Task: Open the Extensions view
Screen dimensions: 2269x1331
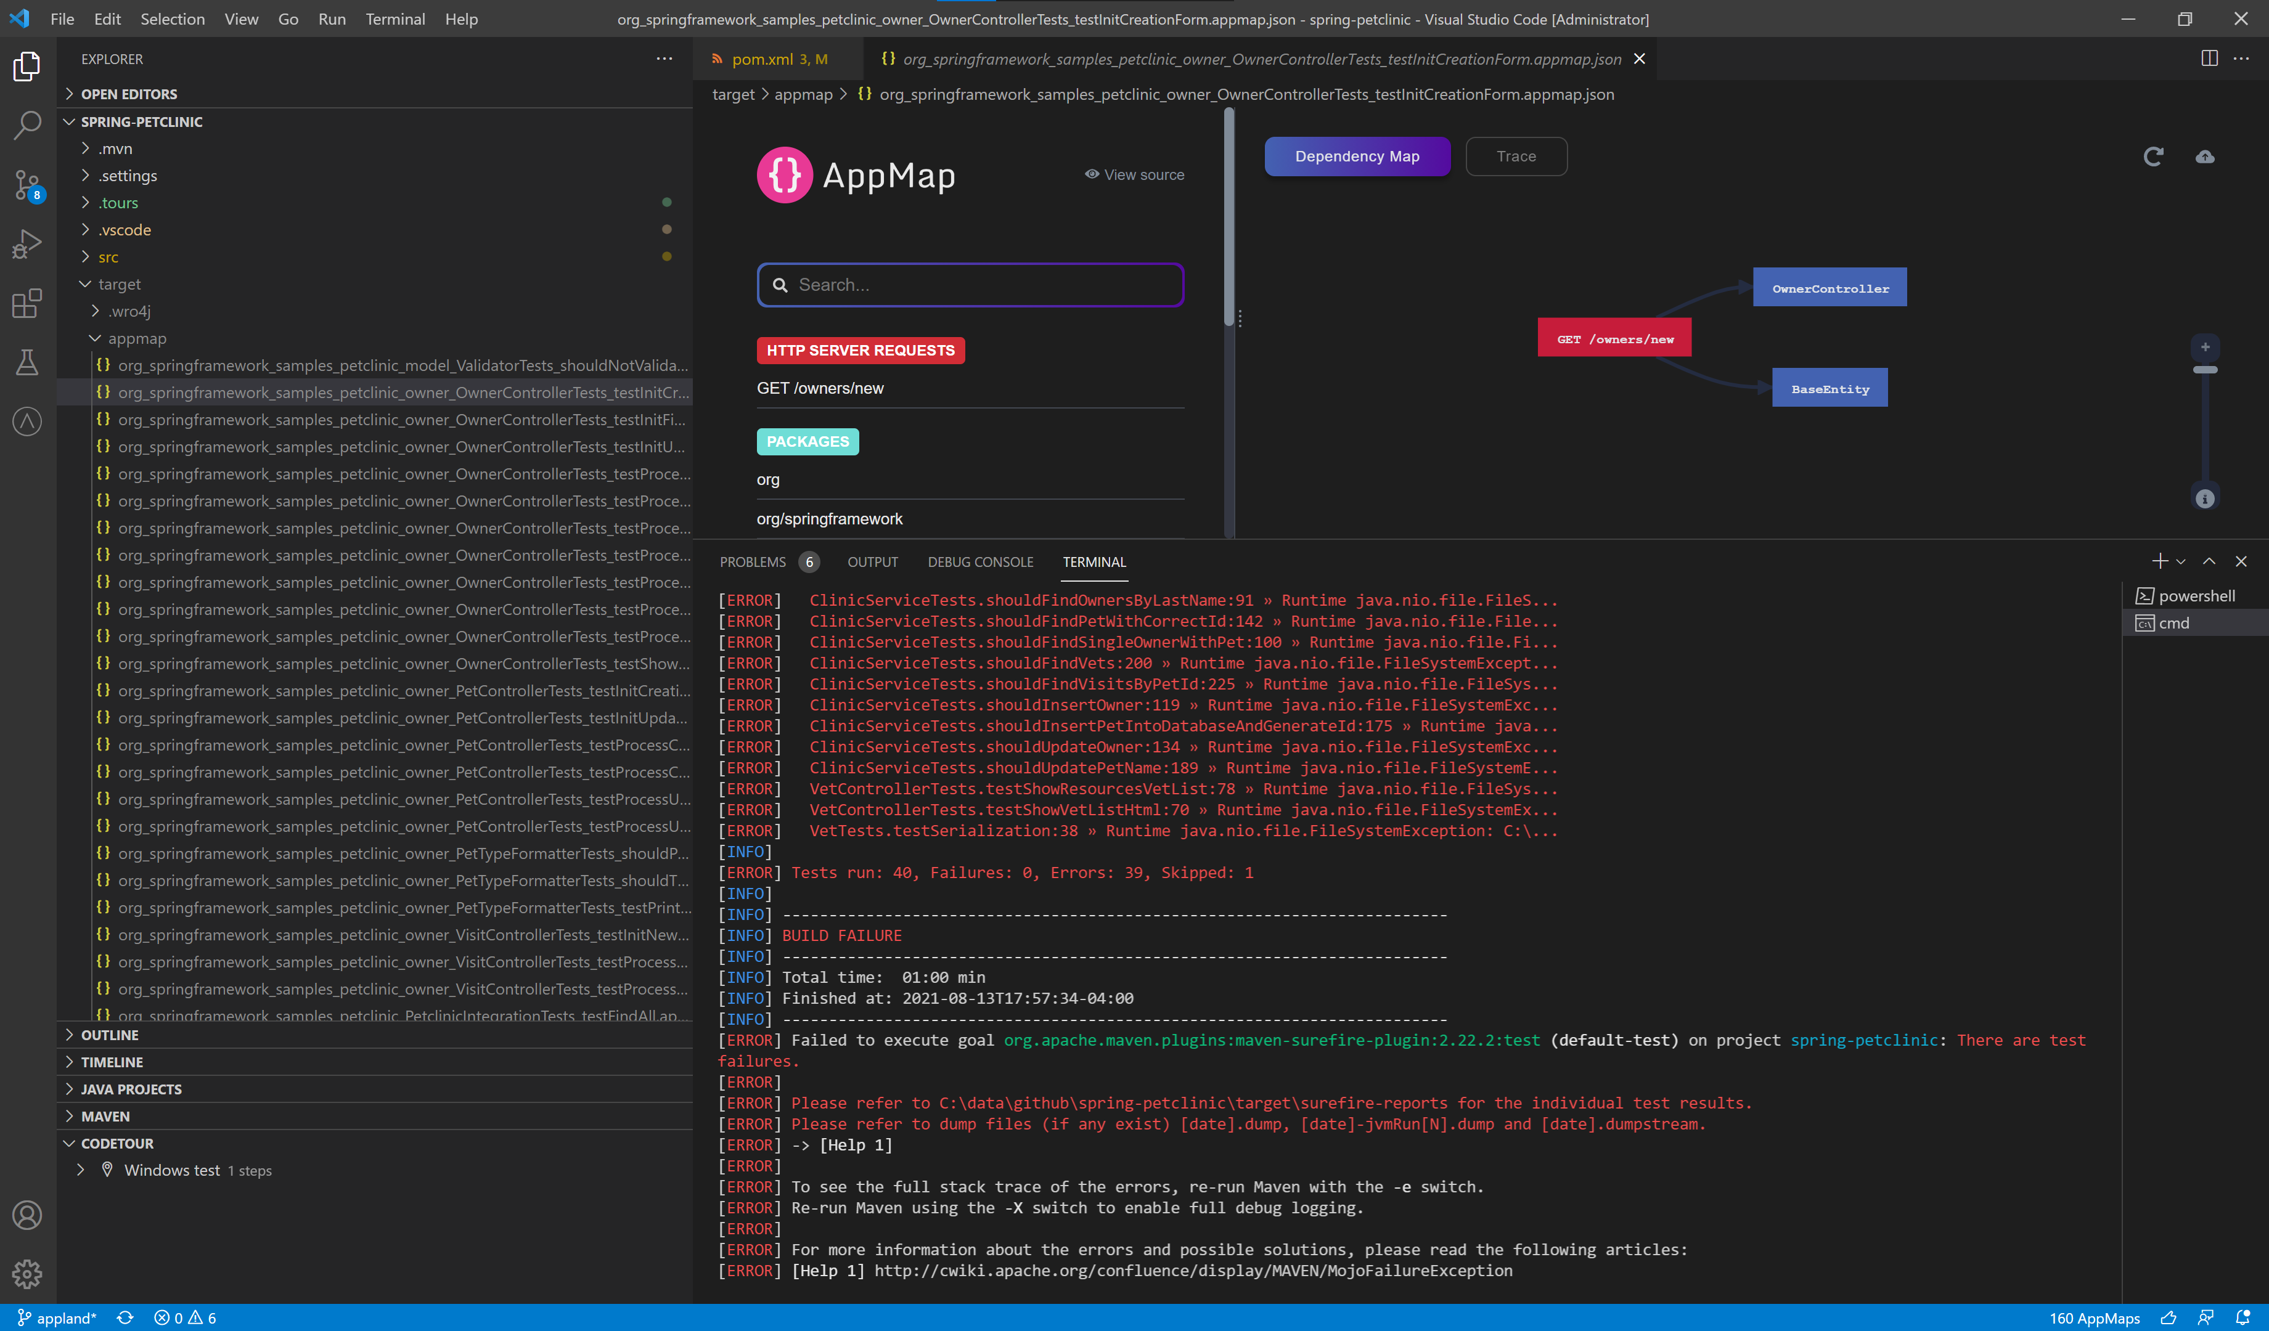Action: [27, 303]
